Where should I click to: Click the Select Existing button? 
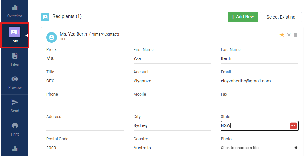click(281, 17)
